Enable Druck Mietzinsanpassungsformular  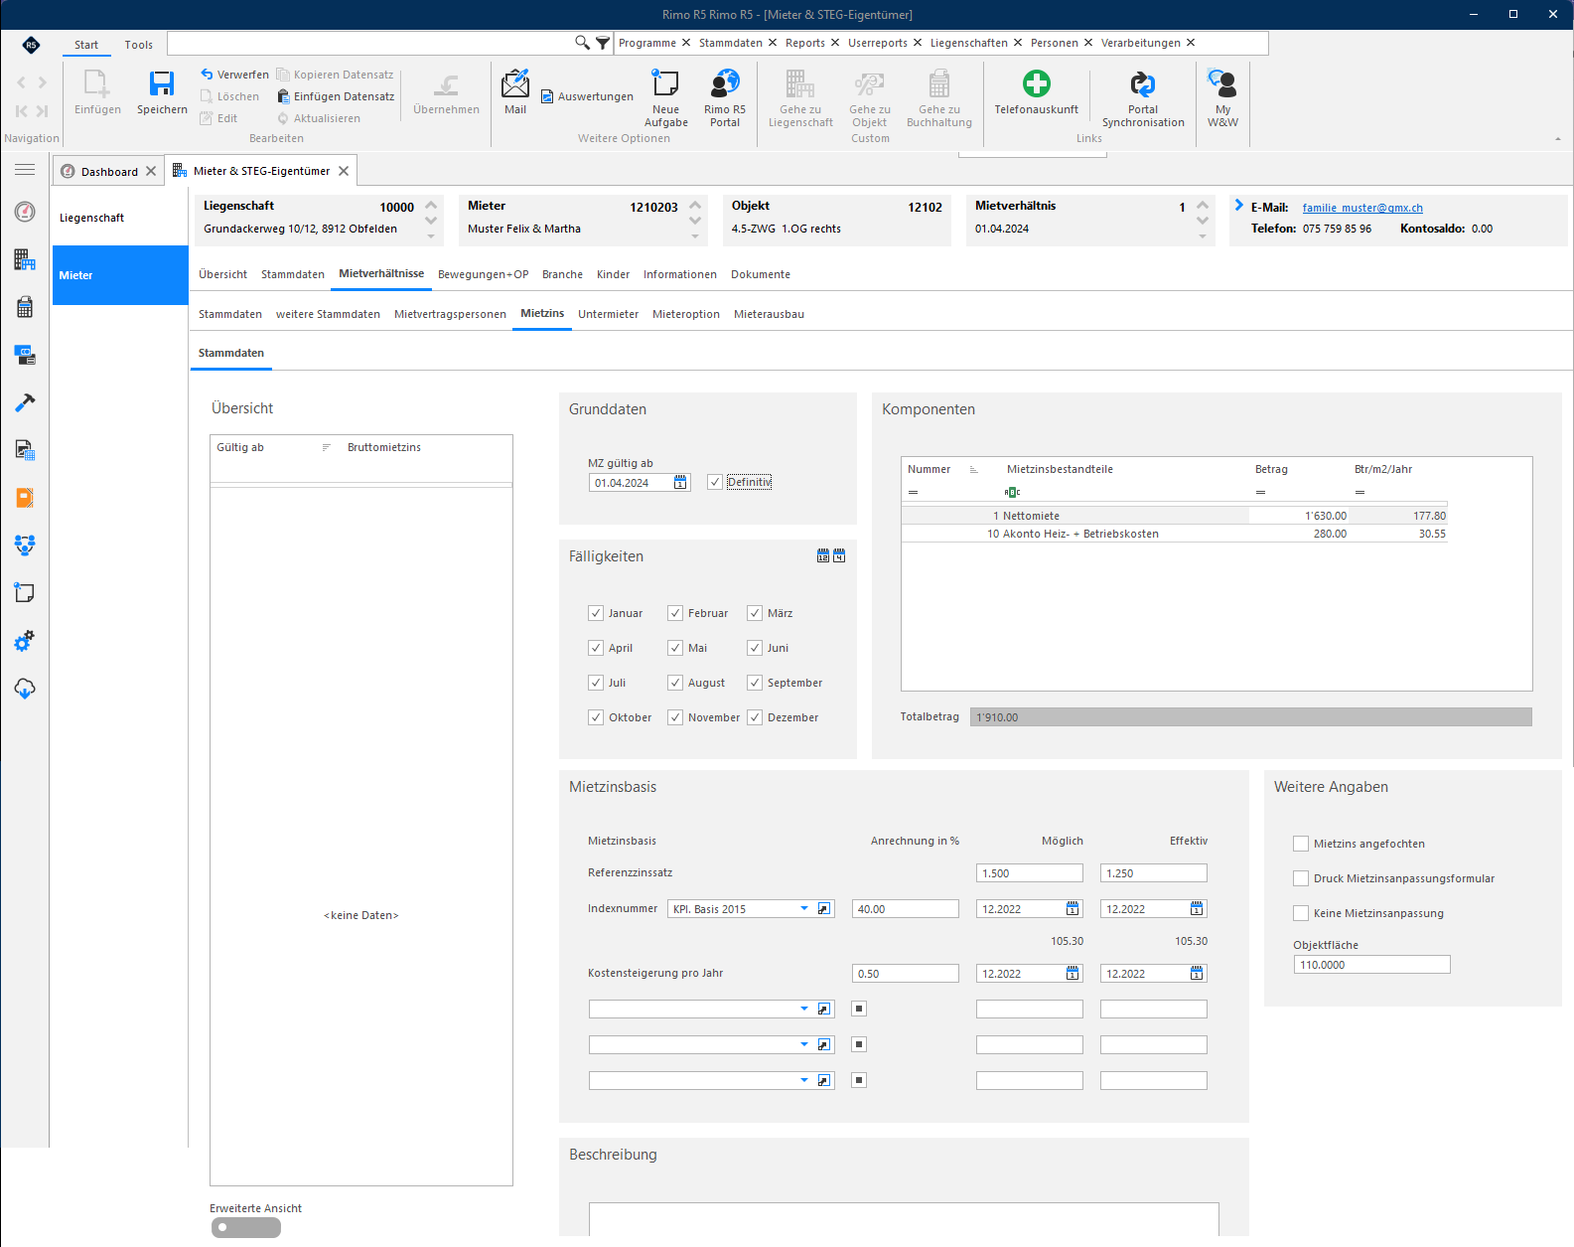[1301, 878]
